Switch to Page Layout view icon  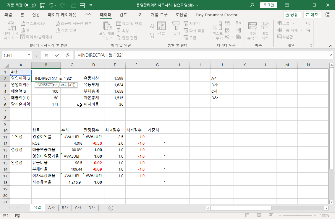coord(259,215)
